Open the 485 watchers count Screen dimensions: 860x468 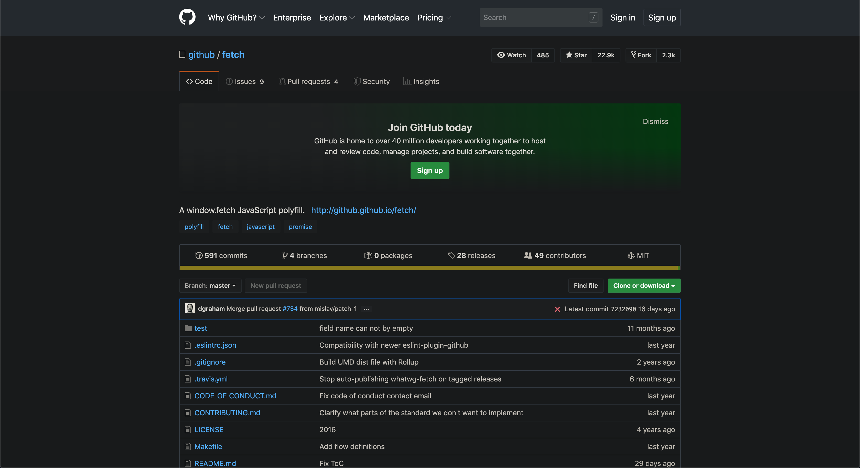click(543, 55)
